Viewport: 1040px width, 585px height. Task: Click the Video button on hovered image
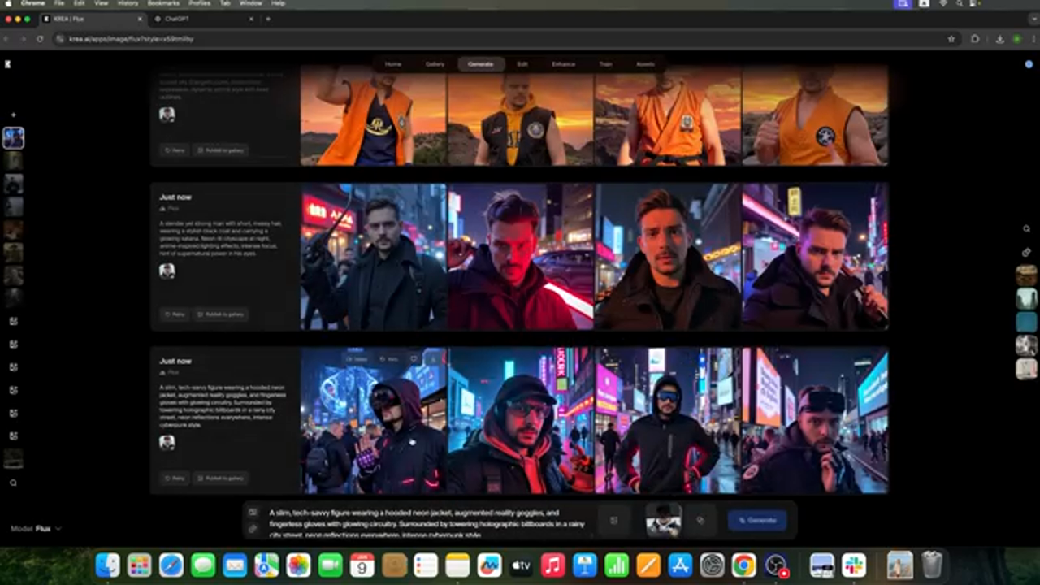click(x=357, y=358)
